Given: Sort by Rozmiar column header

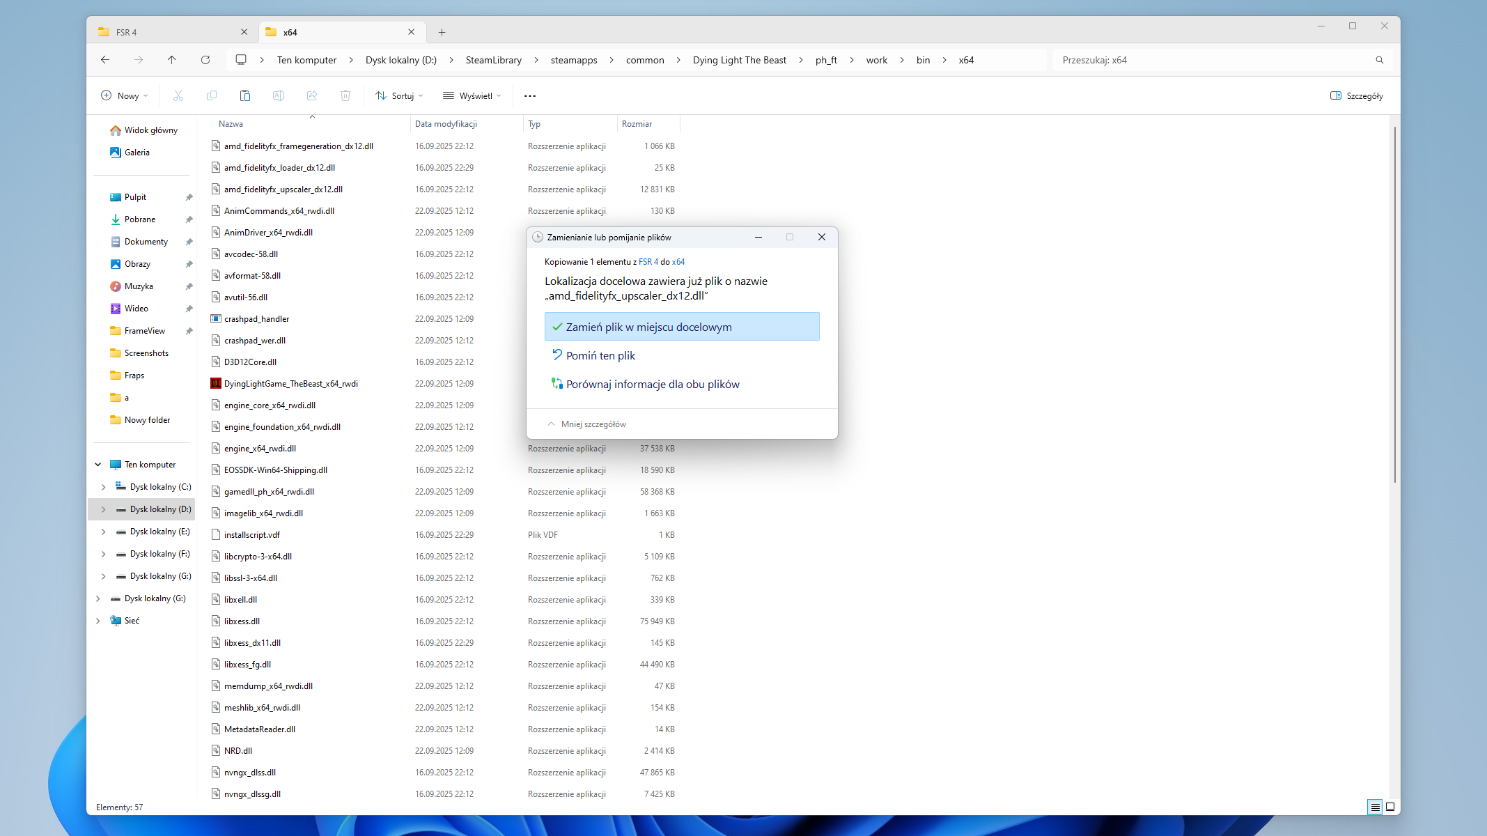Looking at the screenshot, I should click(637, 124).
